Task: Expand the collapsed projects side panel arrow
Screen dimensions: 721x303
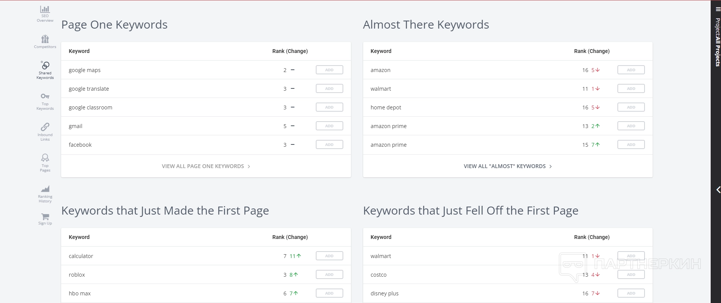Action: 718,190
